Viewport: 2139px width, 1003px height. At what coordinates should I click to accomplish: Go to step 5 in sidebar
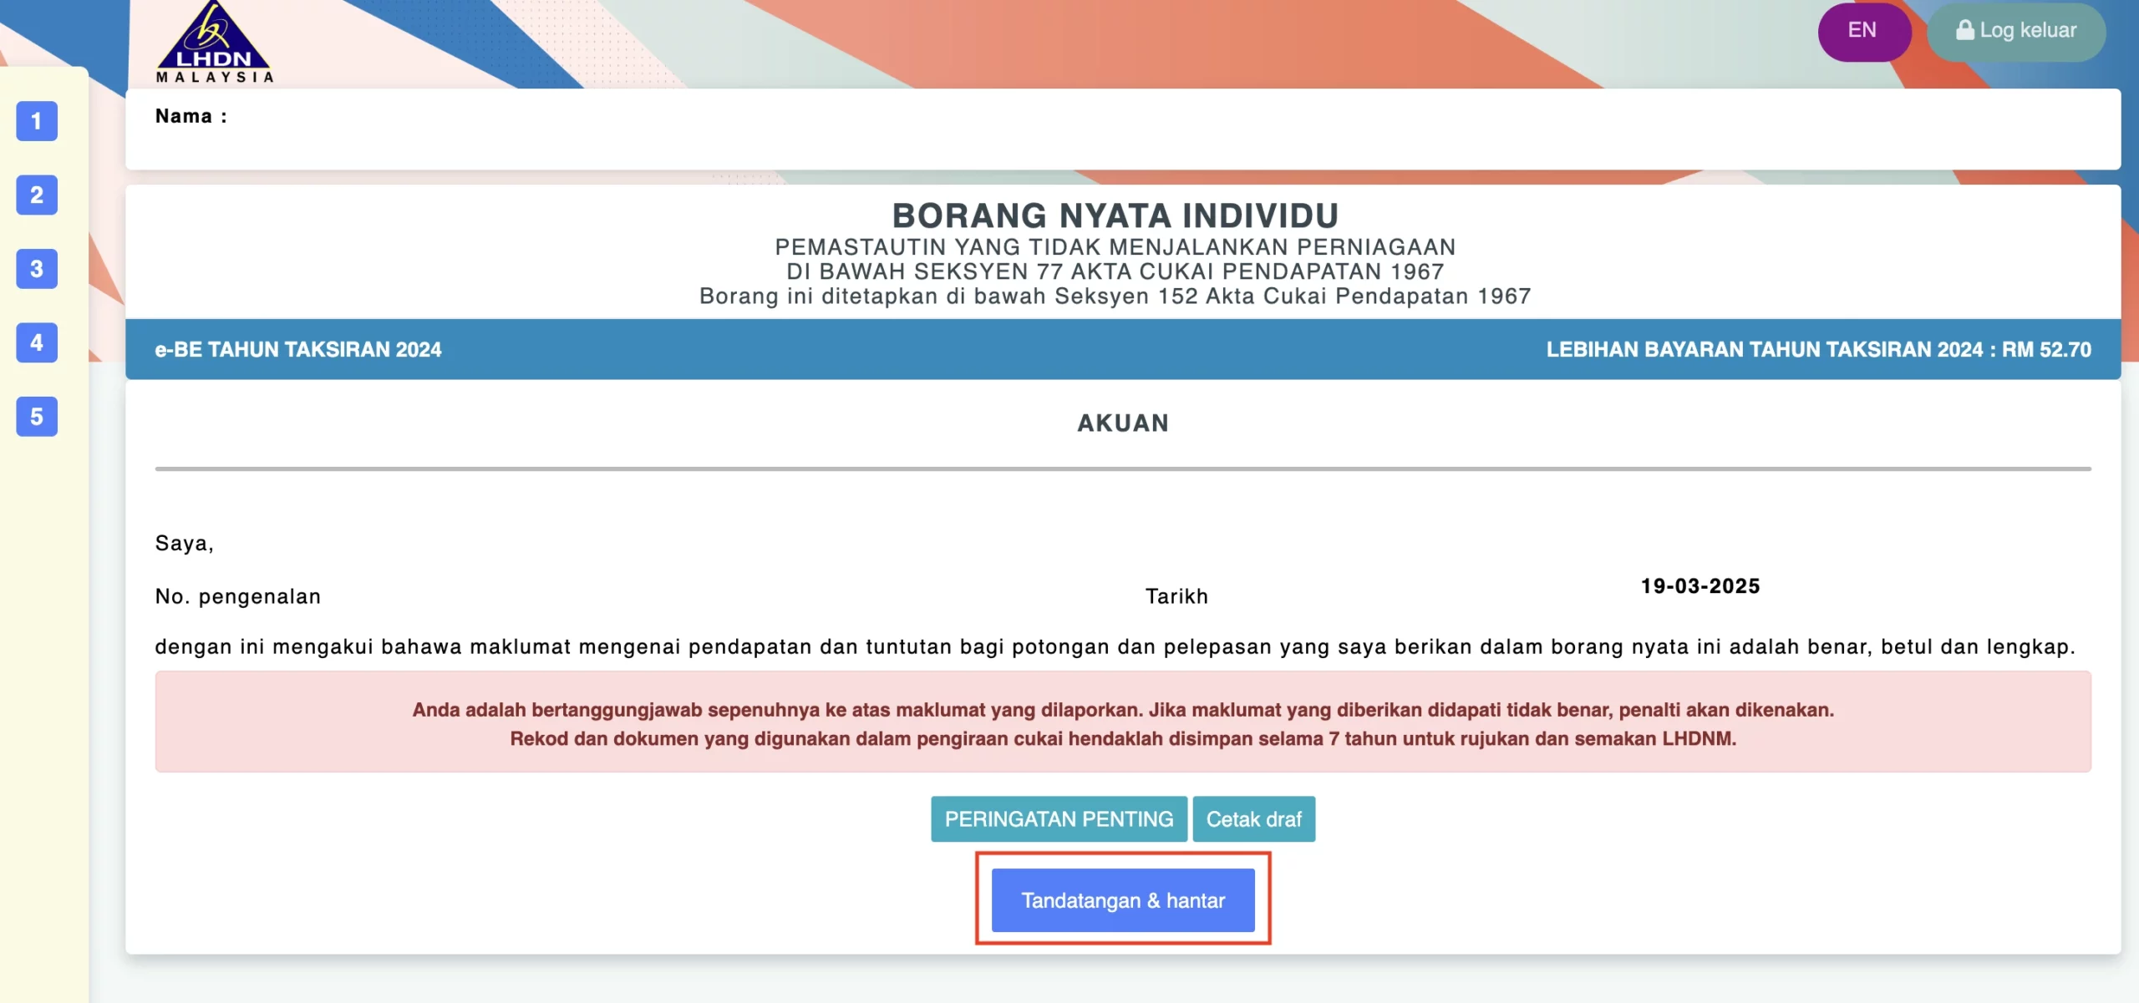pos(37,416)
